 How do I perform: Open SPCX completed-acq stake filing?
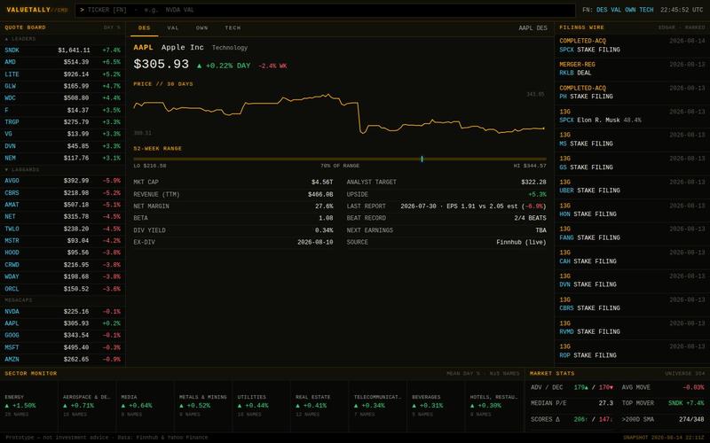(632, 45)
